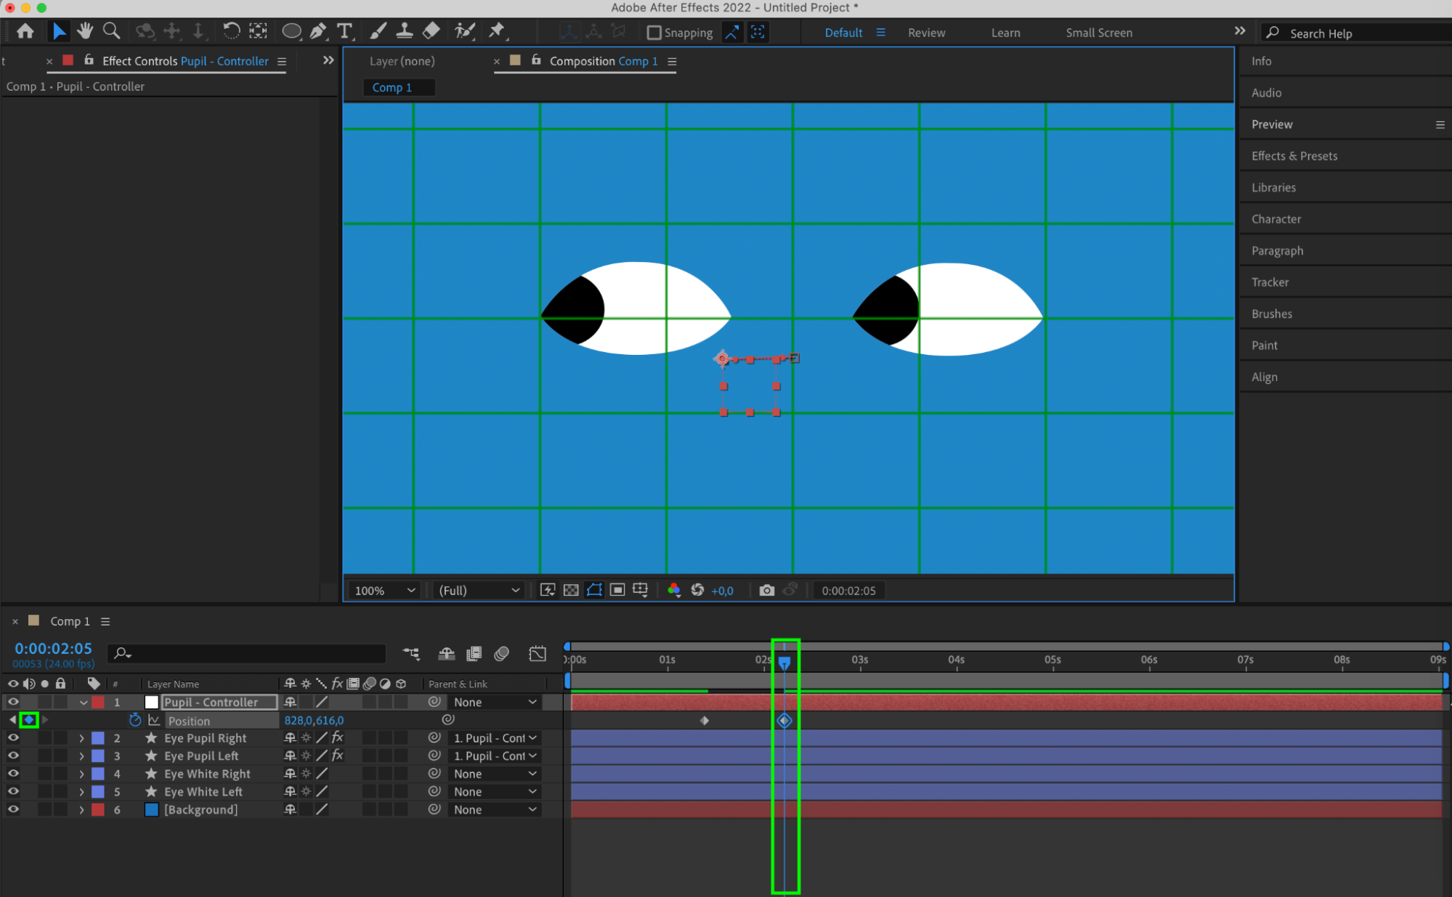The image size is (1452, 897).
Task: Select the Ellipse shape tool
Action: [x=291, y=31]
